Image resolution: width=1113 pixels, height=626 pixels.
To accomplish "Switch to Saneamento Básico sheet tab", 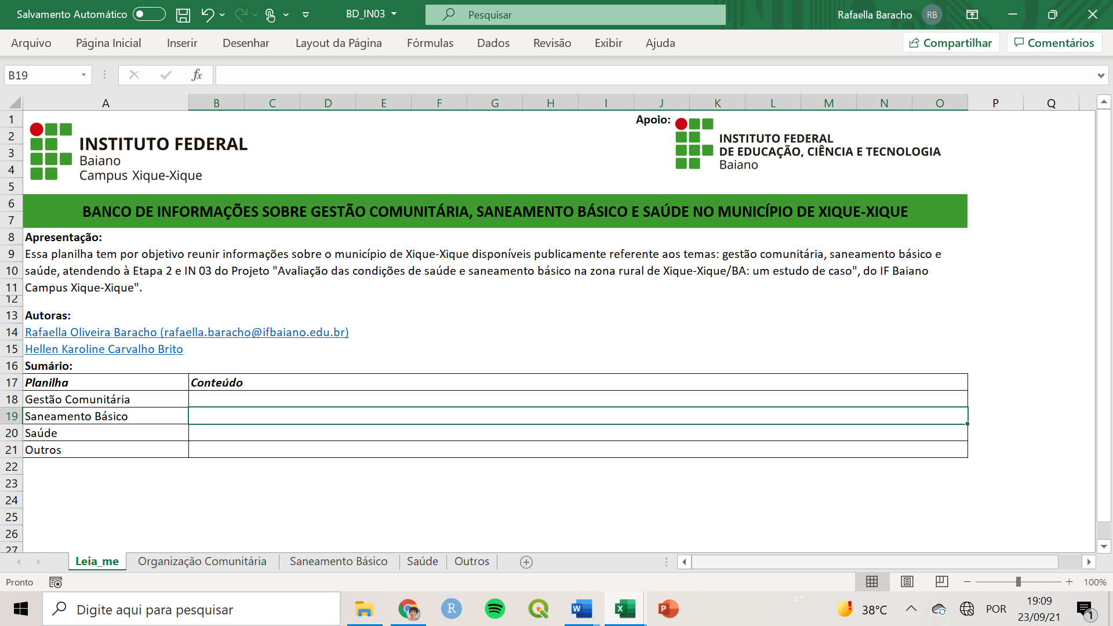I will coord(339,561).
